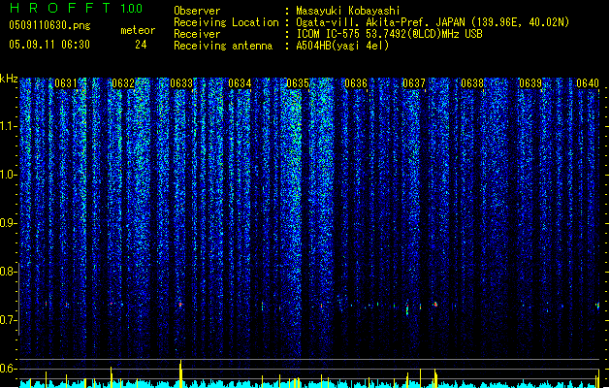This screenshot has width=610, height=388.
Task: Click the kHz axis unit label
Action: (x=9, y=79)
